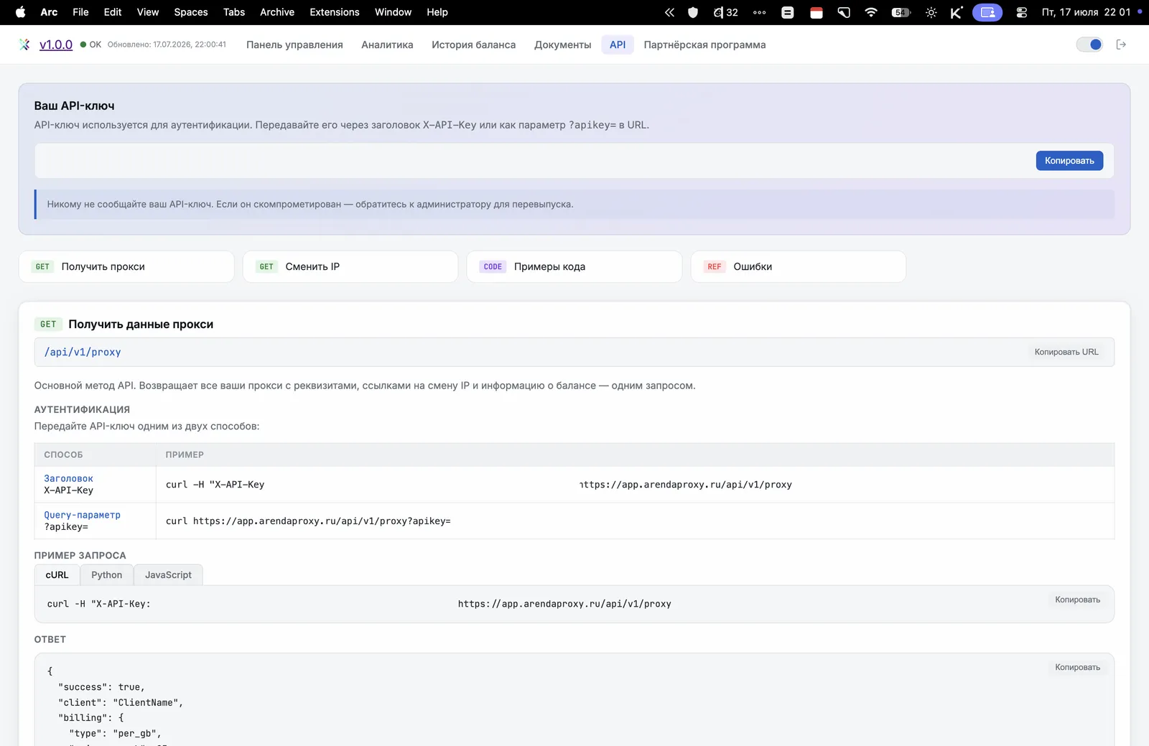Click the brightness sun icon in menu bar
The image size is (1149, 746).
pyautogui.click(x=931, y=12)
